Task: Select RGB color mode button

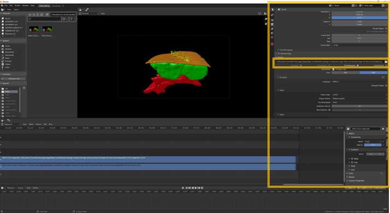Action: (373, 72)
